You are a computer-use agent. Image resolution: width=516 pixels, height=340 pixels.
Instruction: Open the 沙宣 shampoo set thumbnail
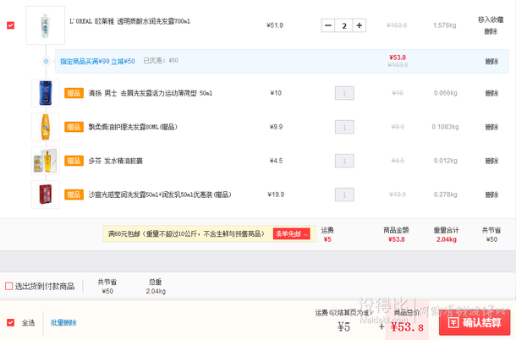click(x=46, y=195)
